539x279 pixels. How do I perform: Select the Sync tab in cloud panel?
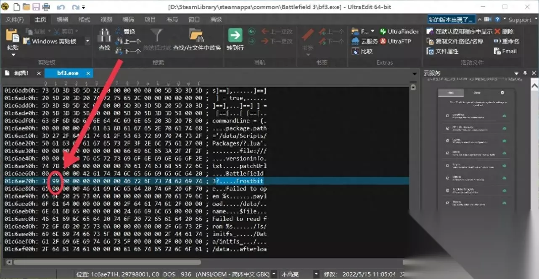click(x=451, y=93)
